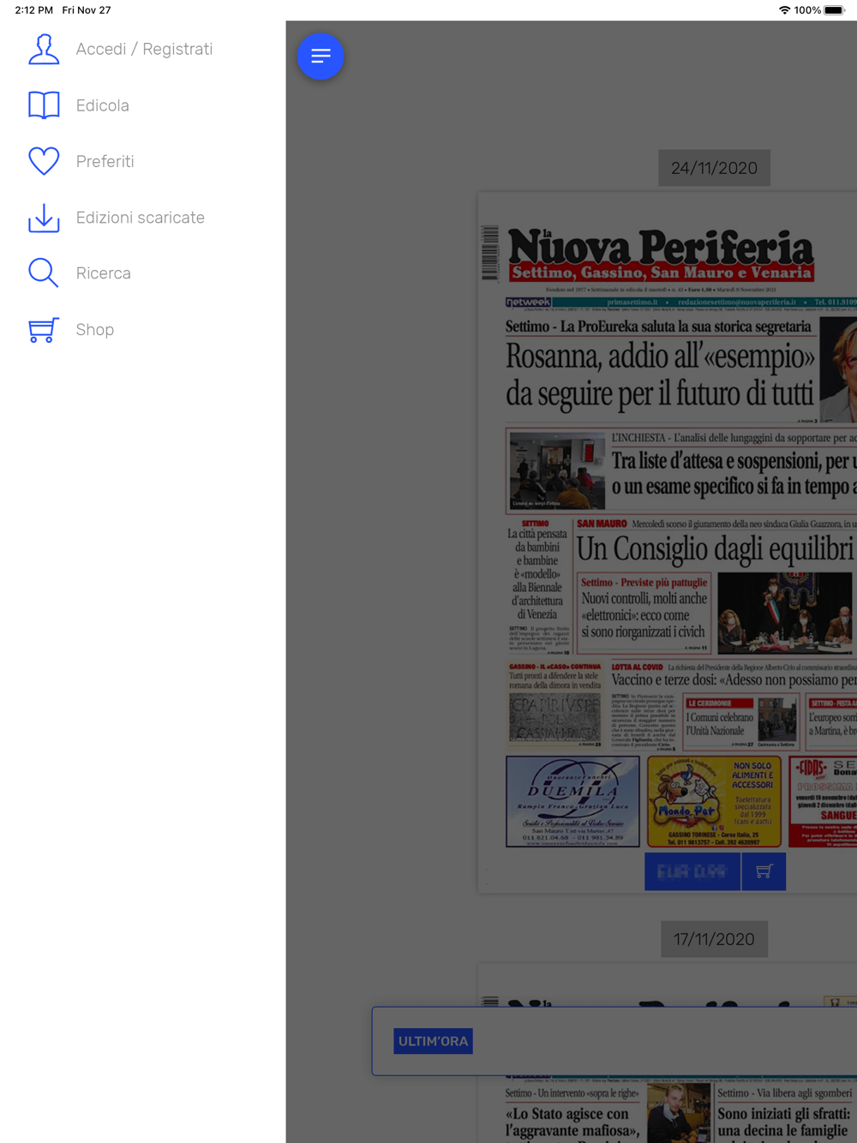Screen dimensions: 857x1143
Task: Click the 17/11/2020 date label
Action: tap(714, 939)
